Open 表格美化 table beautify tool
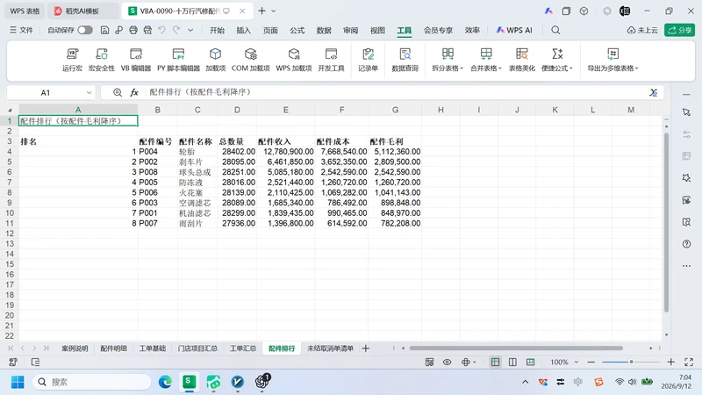 (x=521, y=60)
